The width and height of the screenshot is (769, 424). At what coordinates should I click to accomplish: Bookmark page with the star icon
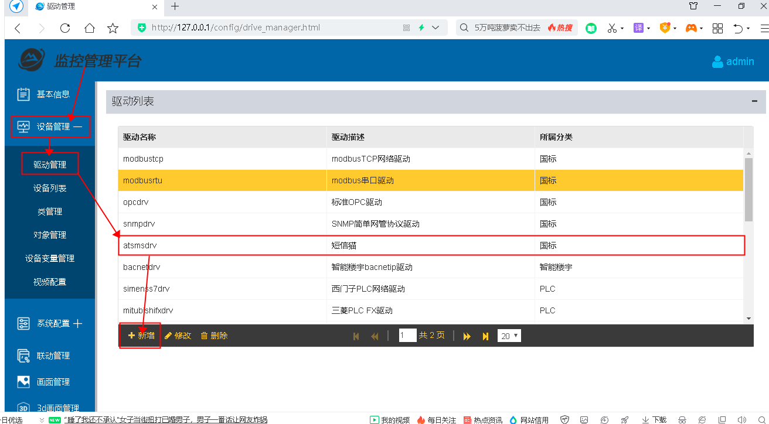coord(113,28)
